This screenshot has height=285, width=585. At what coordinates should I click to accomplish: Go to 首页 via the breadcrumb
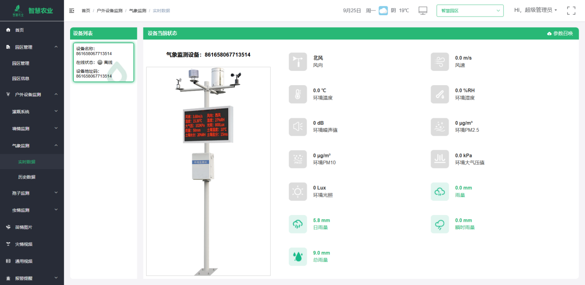(86, 11)
